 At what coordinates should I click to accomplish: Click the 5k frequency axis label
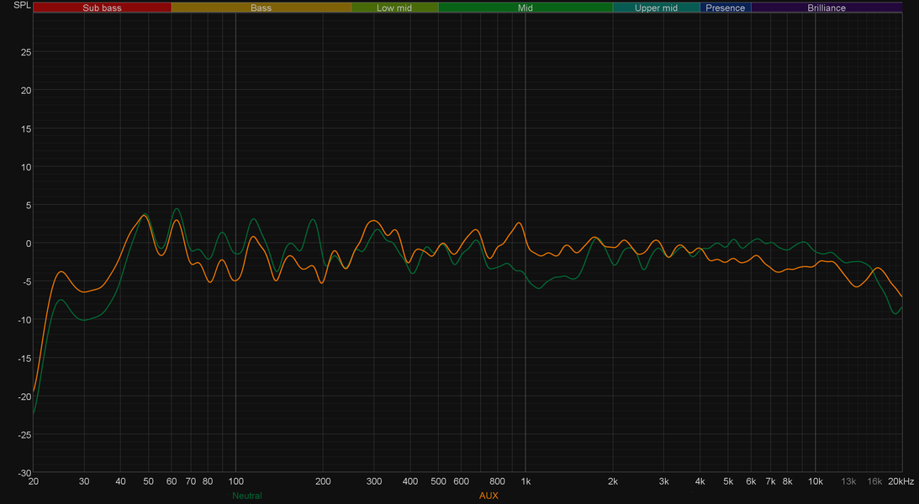tap(728, 482)
